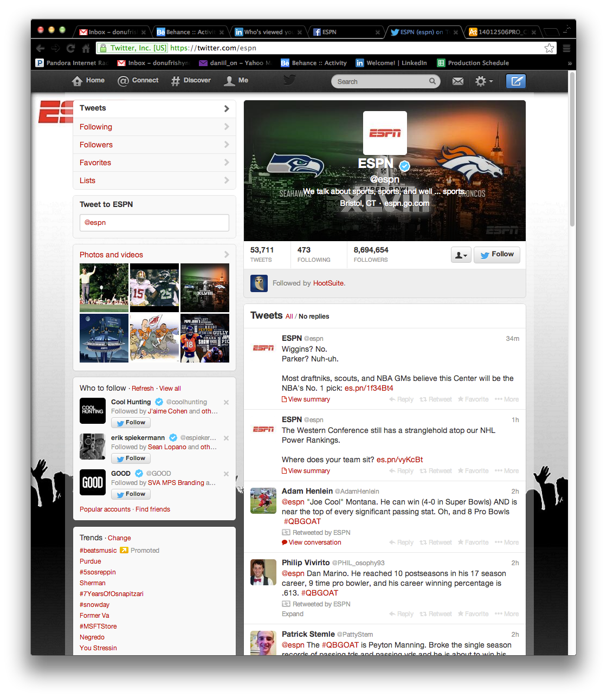Dismiss Cool Hunting follow suggestion
The width and height of the screenshot is (607, 698).
(227, 402)
